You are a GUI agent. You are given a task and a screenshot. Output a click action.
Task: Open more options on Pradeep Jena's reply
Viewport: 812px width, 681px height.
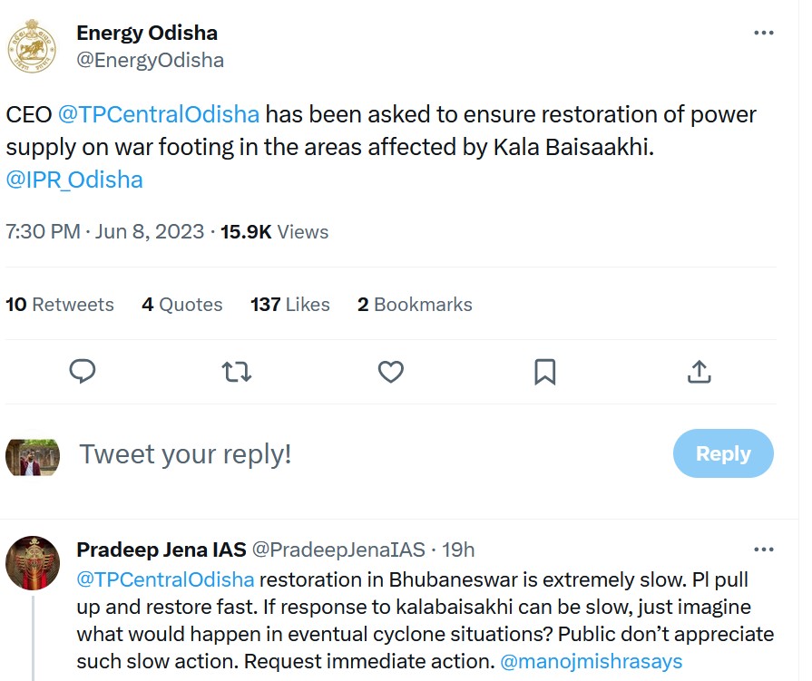click(764, 551)
